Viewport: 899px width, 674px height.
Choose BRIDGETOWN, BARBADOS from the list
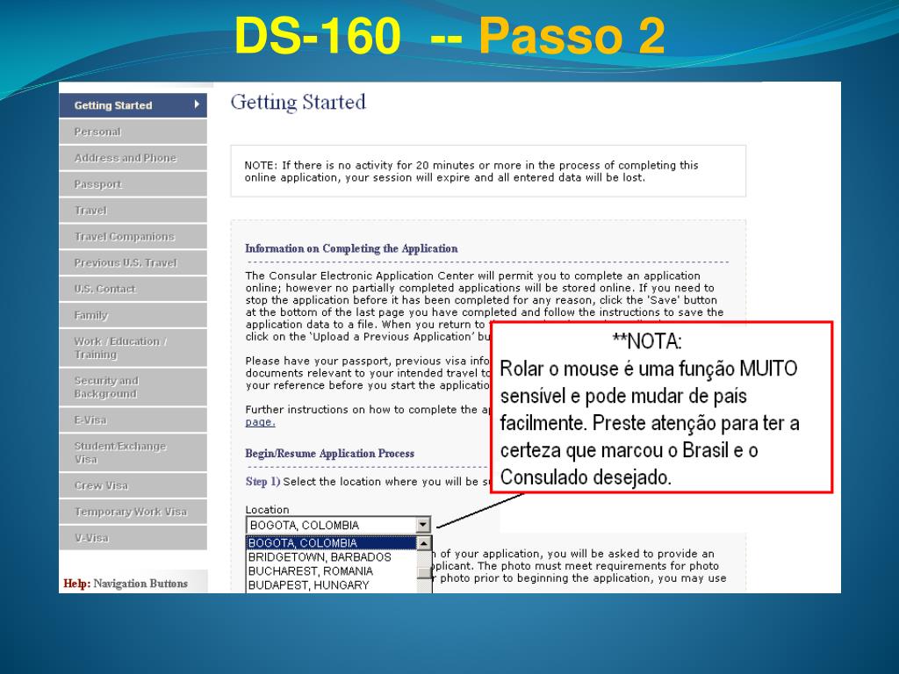320,557
